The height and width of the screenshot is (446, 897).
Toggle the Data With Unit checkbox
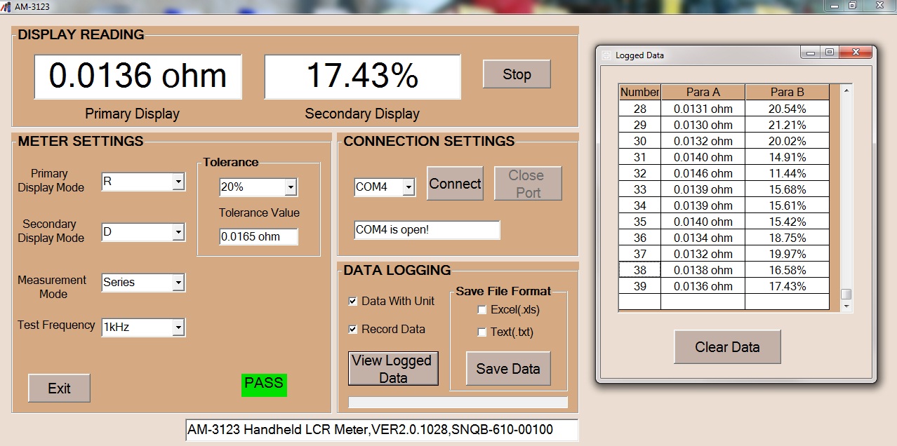click(353, 302)
